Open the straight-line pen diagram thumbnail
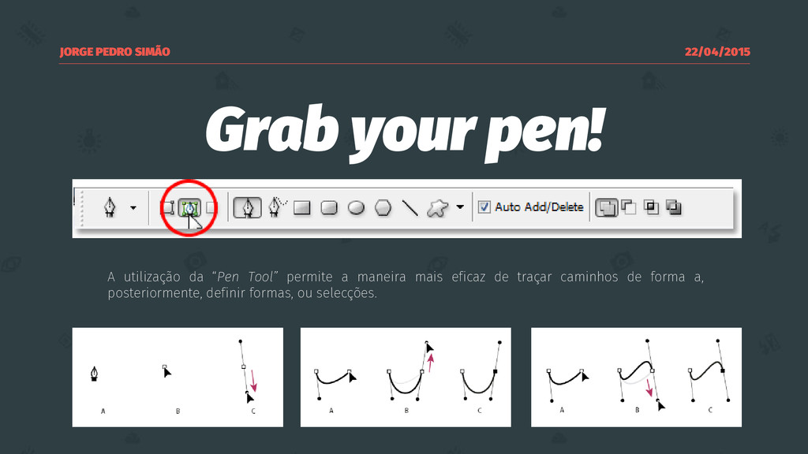Image resolution: width=808 pixels, height=454 pixels. (178, 378)
